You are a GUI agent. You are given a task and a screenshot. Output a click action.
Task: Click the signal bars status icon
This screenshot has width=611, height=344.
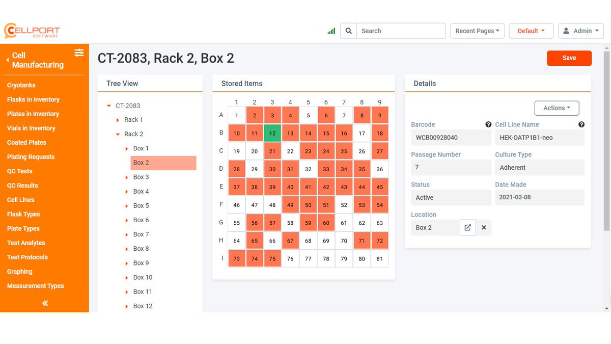331,31
